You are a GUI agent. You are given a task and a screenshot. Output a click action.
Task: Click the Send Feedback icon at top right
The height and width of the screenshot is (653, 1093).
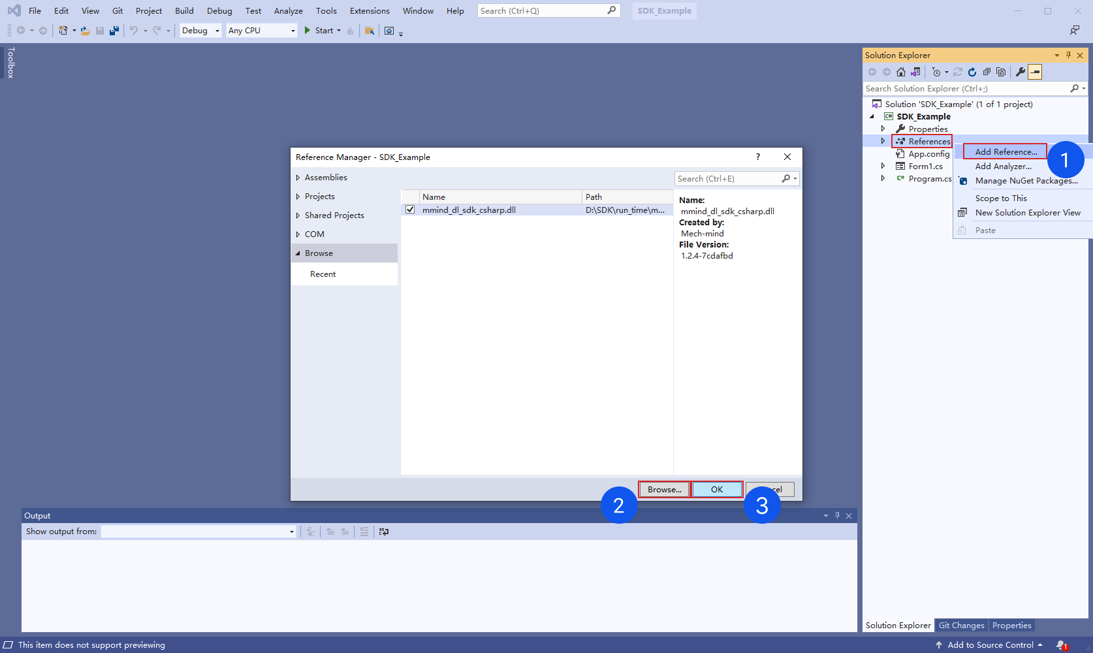click(x=1075, y=31)
